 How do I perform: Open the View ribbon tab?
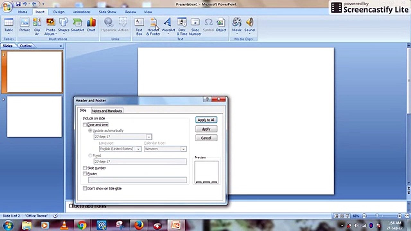pyautogui.click(x=148, y=12)
